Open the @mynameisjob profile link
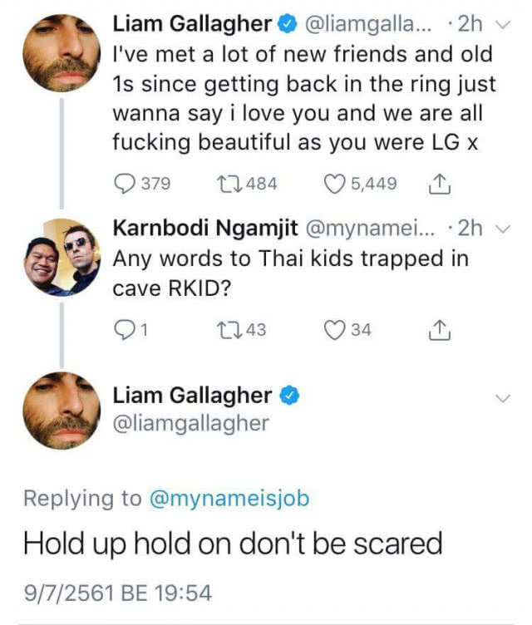532x625 pixels. pyautogui.click(x=229, y=499)
